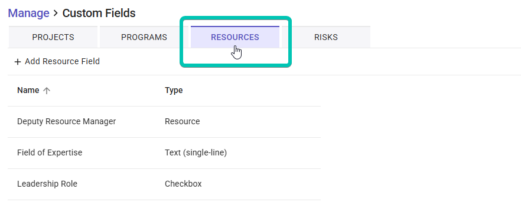Screen dimensions: 521x219
Task: Switch to the Programs tab
Action: (144, 37)
